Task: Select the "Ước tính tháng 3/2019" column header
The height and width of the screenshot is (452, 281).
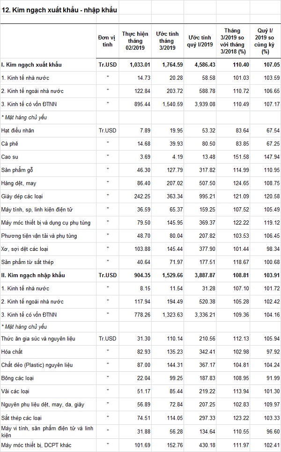Action: point(165,41)
